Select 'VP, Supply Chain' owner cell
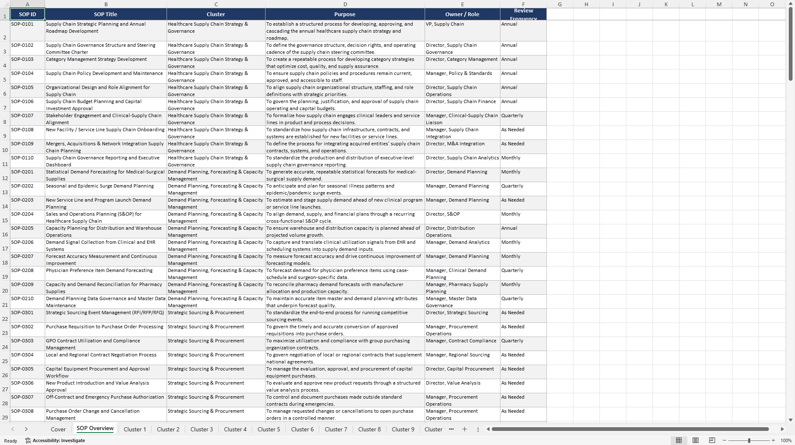The width and height of the screenshot is (795, 445). click(x=462, y=31)
